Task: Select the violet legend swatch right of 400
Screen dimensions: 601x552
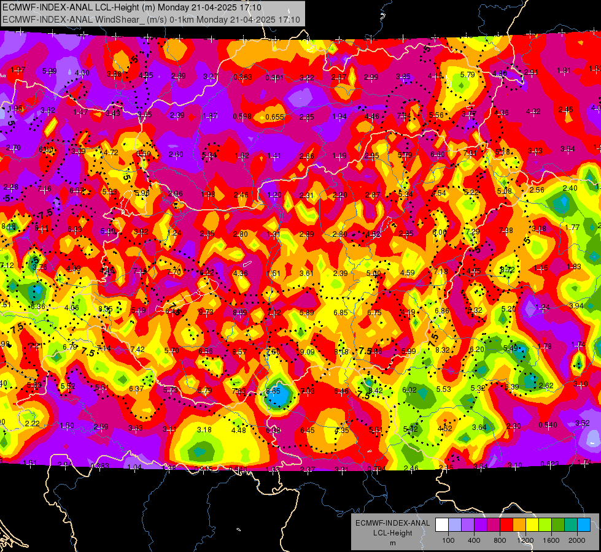Action: [x=481, y=525]
